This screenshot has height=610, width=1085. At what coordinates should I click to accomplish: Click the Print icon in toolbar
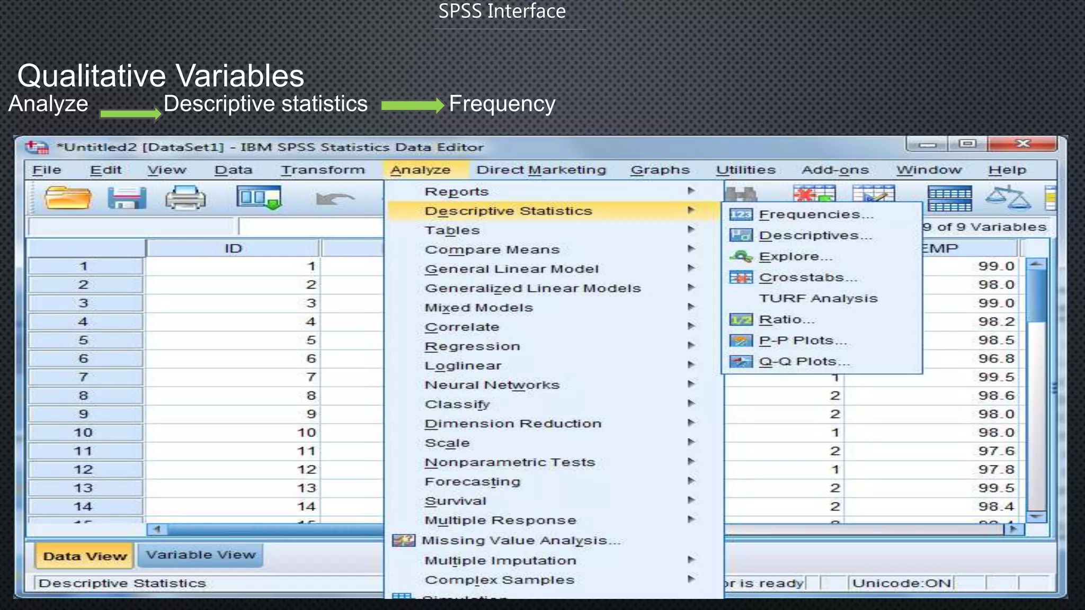(185, 198)
